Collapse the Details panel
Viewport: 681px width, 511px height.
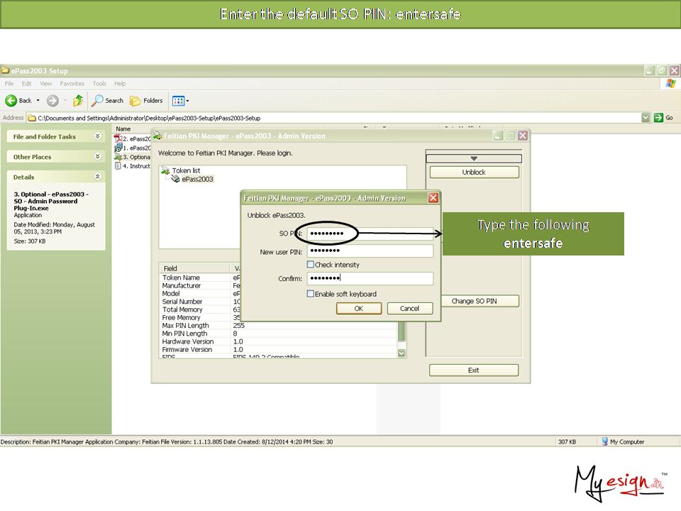pos(98,177)
